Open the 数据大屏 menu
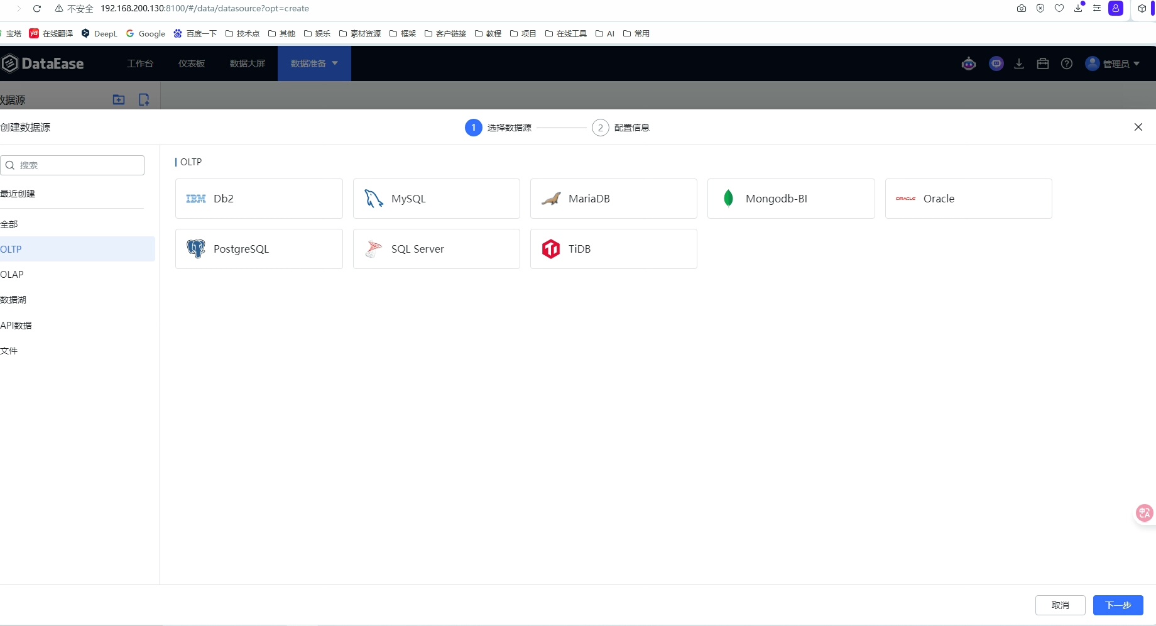Image resolution: width=1156 pixels, height=626 pixels. pyautogui.click(x=248, y=63)
